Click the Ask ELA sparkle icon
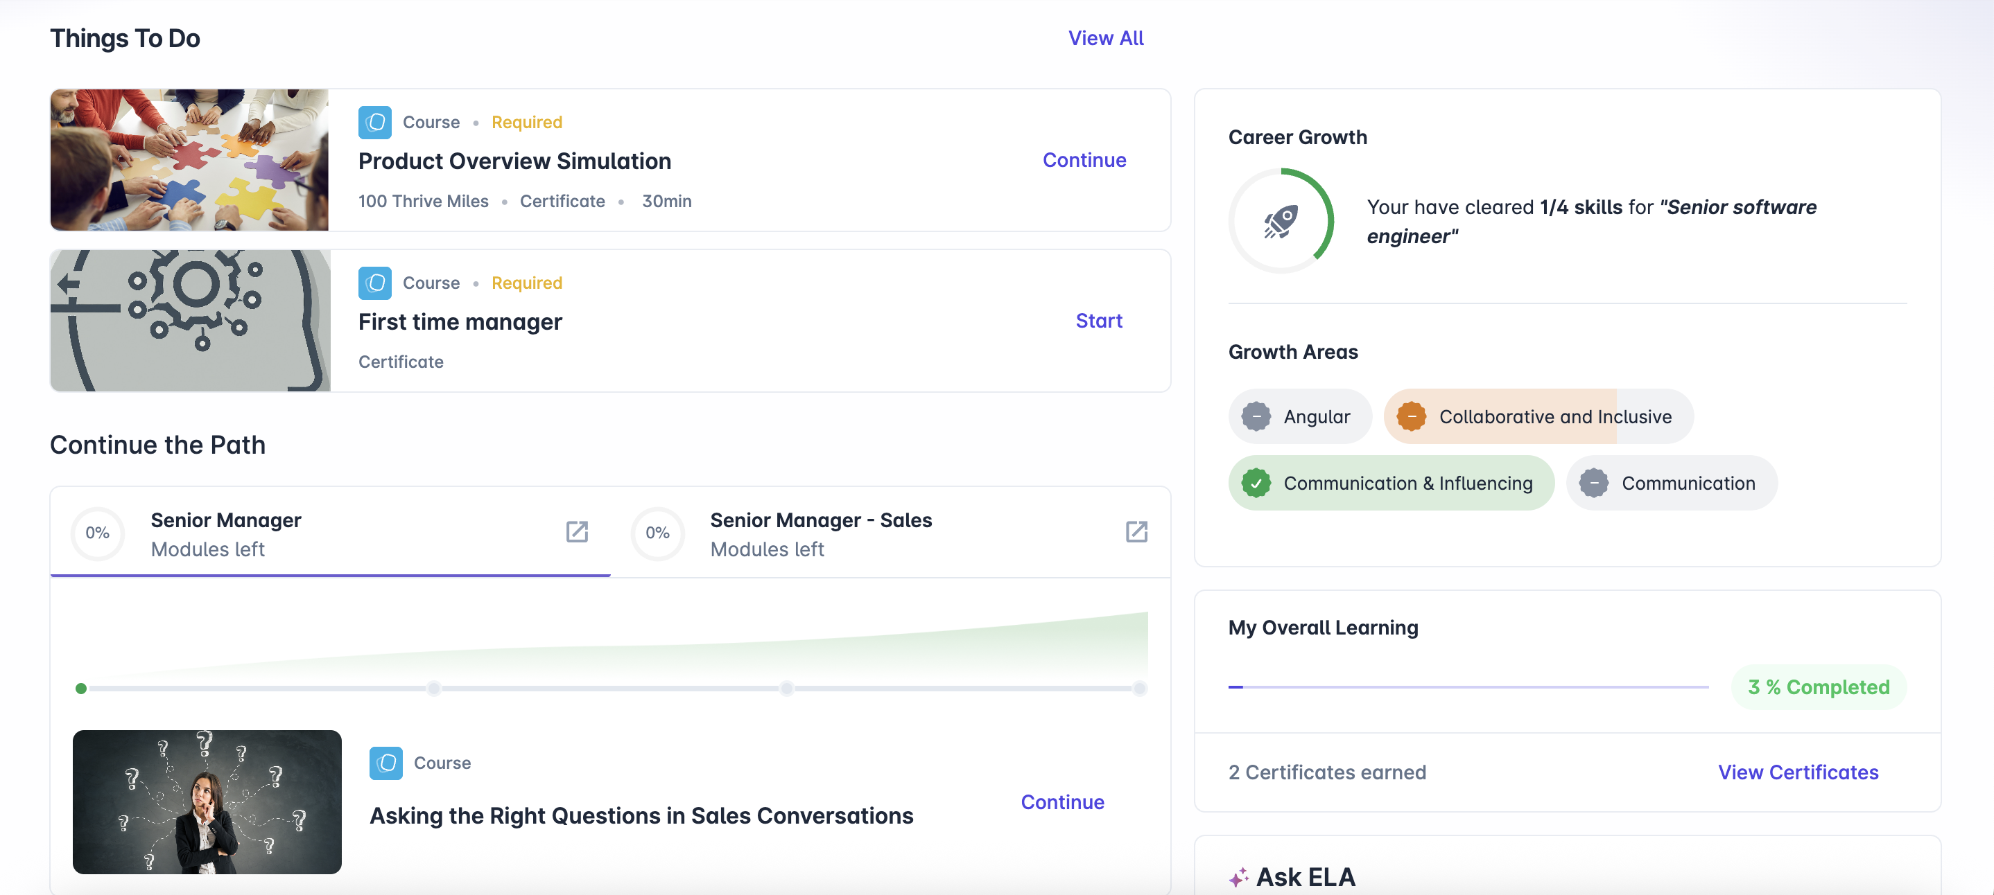 click(x=1238, y=876)
